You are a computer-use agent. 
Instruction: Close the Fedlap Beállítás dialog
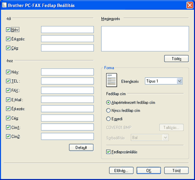pos(190,5)
